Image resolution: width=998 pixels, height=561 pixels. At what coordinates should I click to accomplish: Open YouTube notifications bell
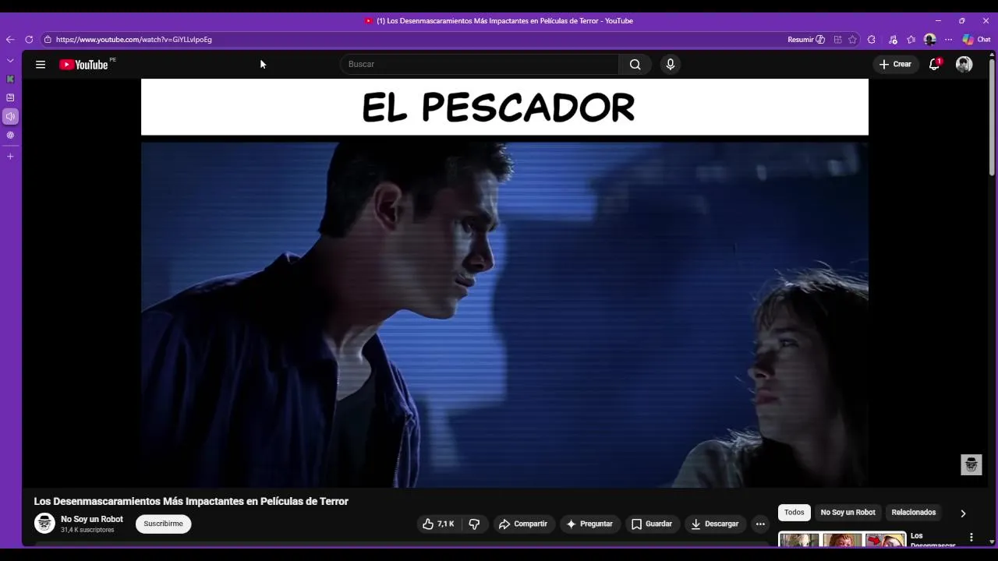click(x=934, y=65)
